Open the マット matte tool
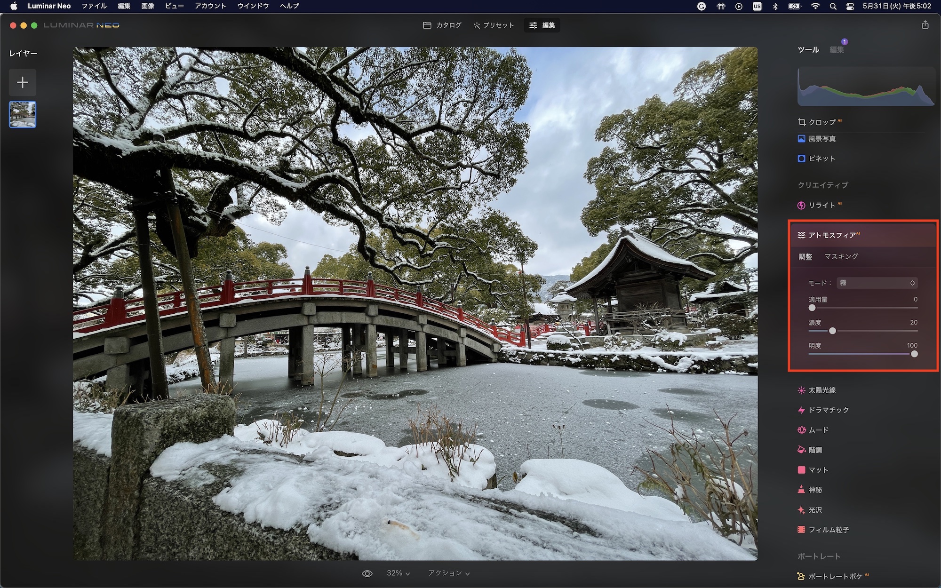The height and width of the screenshot is (588, 941). (818, 470)
